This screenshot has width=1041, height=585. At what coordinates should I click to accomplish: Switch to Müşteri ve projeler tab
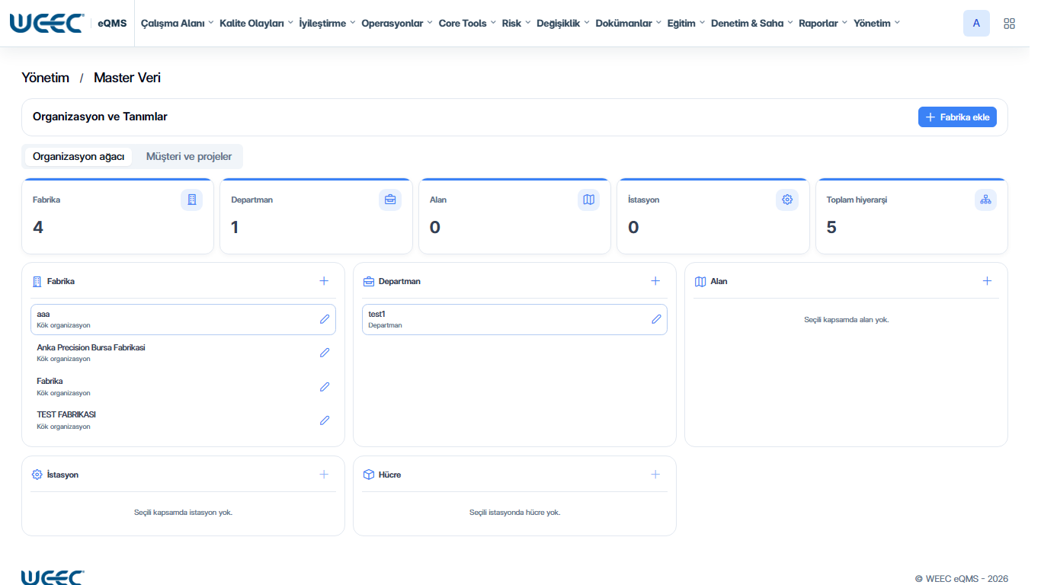click(x=189, y=157)
